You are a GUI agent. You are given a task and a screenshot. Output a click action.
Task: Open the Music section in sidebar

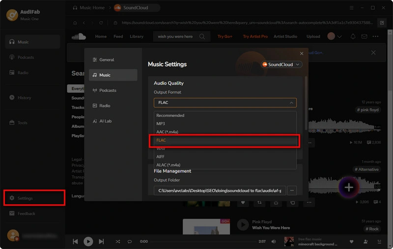(x=32, y=42)
